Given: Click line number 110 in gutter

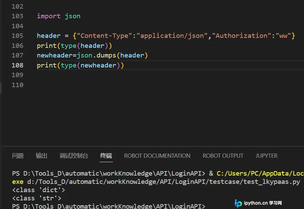Looking at the screenshot, I should (x=18, y=85).
